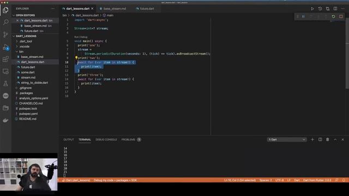The width and height of the screenshot is (349, 196).
Task: Open feedback icon in status bar
Action: 337,180
